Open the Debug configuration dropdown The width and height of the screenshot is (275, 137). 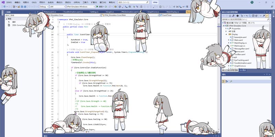coord(44,7)
